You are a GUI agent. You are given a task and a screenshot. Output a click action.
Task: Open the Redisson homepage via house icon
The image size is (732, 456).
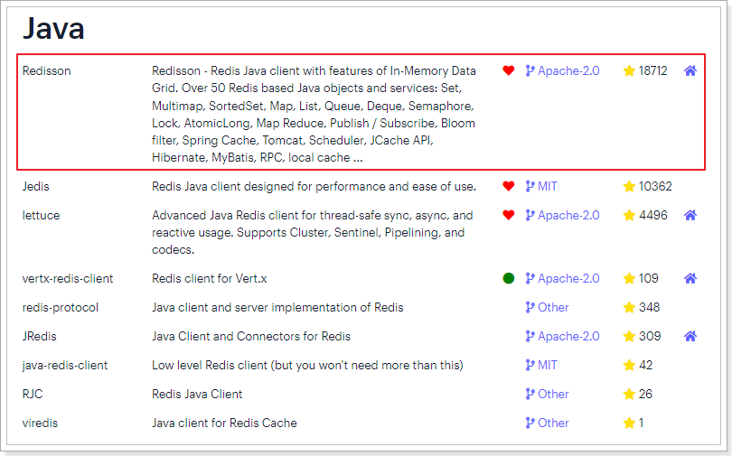coord(690,70)
